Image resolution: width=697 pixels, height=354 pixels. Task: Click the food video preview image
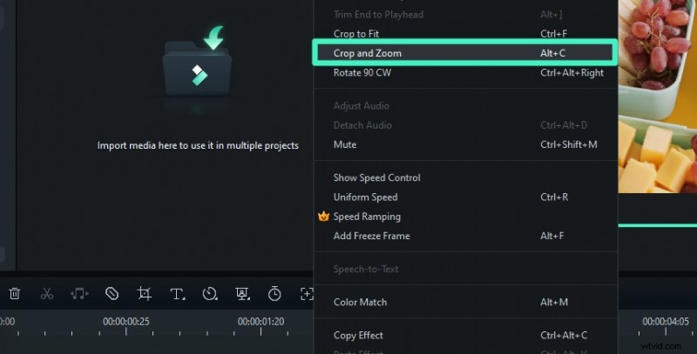click(657, 96)
